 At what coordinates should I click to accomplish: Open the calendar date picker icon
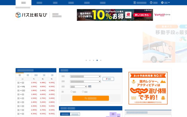90,87
